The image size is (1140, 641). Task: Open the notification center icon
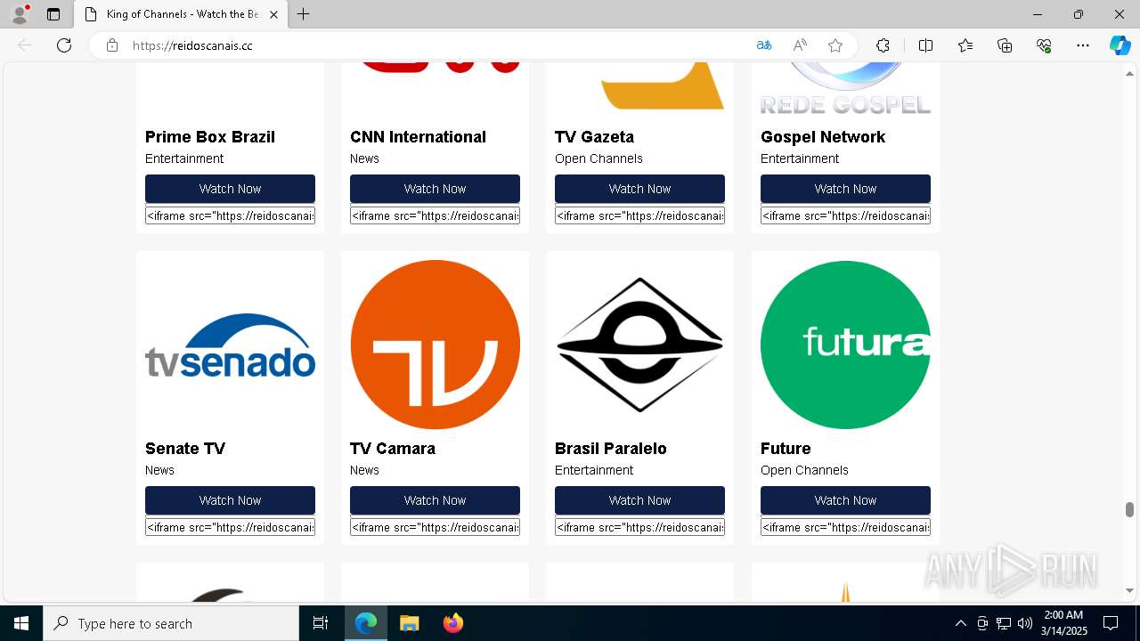tap(1111, 623)
